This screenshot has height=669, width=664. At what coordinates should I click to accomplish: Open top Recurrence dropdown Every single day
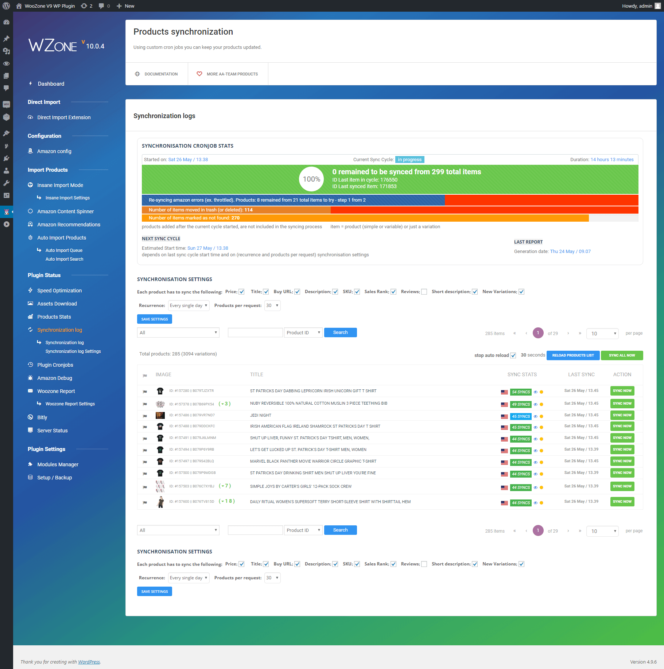click(x=189, y=306)
